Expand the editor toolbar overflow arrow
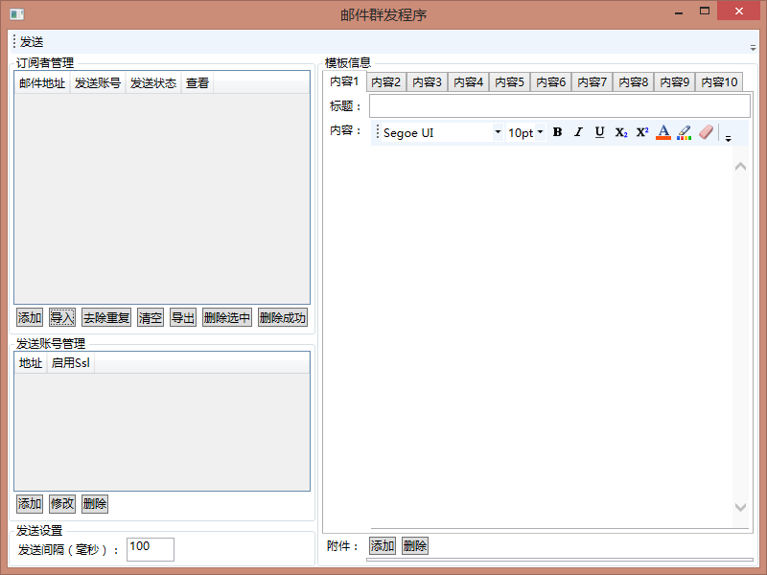The height and width of the screenshot is (575, 767). click(x=728, y=137)
